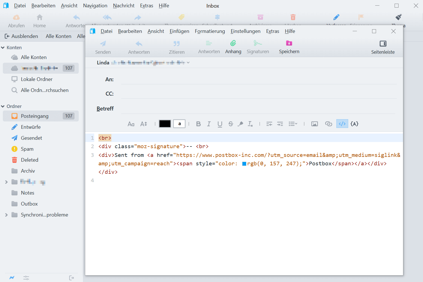Click the font size icon
Image resolution: width=423 pixels, height=282 pixels.
click(144, 124)
